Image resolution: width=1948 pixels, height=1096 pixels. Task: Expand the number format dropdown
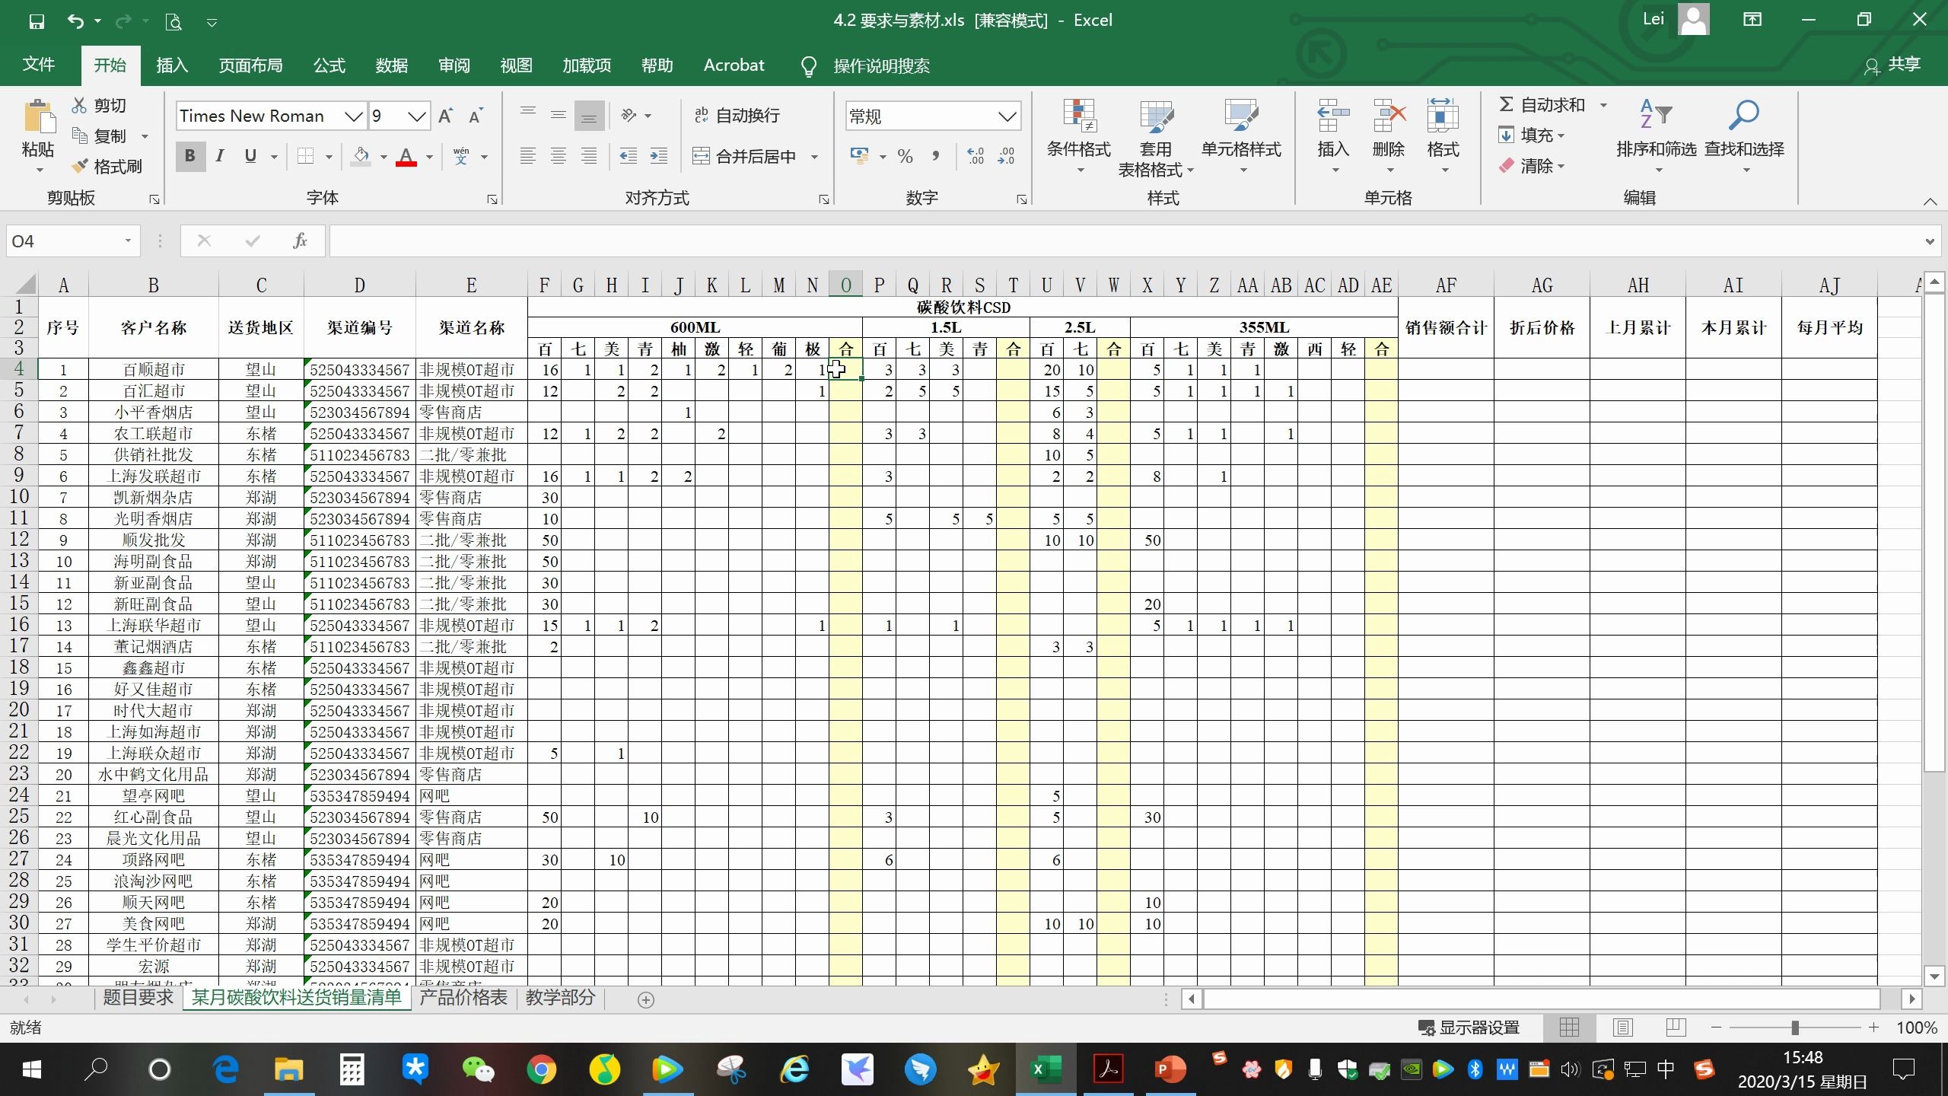pyautogui.click(x=1007, y=116)
